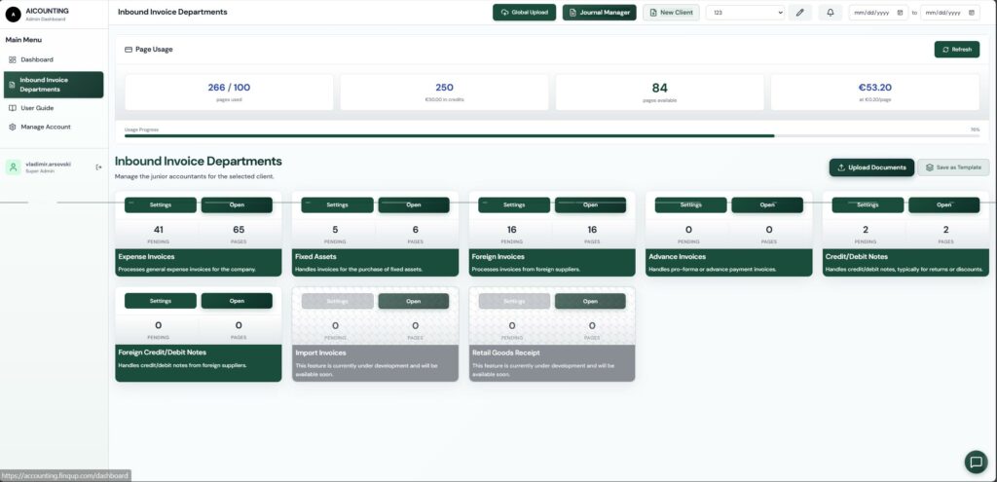Click the New Client button

coord(671,13)
